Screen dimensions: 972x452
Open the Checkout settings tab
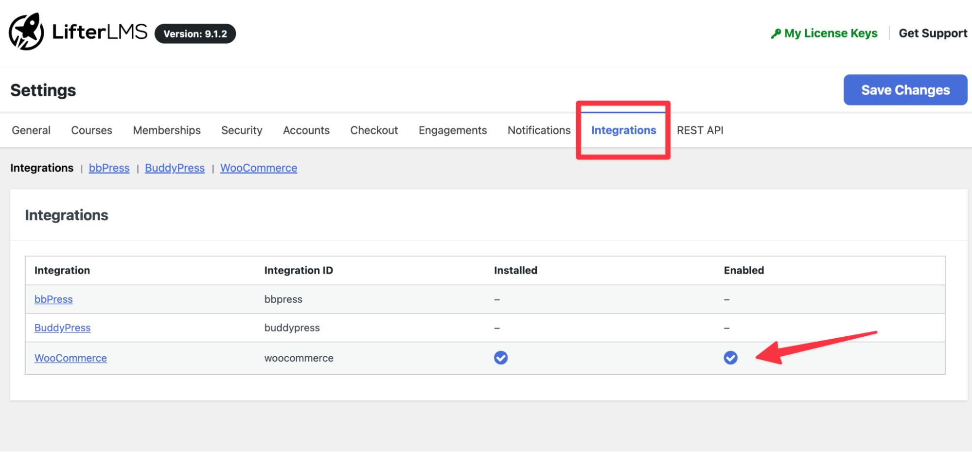(x=374, y=130)
